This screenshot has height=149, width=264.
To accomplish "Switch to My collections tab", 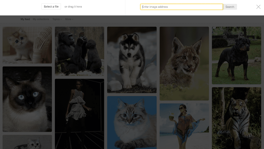I will [x=41, y=19].
